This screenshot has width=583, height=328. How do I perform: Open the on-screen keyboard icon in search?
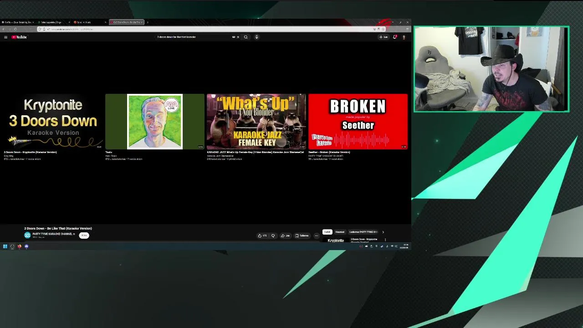234,37
